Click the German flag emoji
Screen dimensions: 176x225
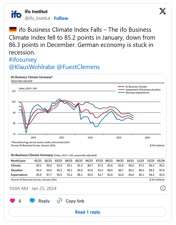click(13, 30)
